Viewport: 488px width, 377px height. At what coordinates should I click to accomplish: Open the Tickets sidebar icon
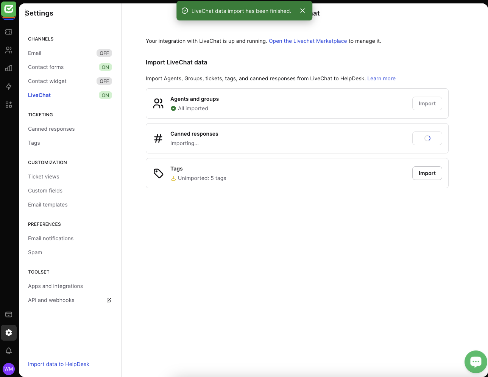pyautogui.click(x=9, y=32)
